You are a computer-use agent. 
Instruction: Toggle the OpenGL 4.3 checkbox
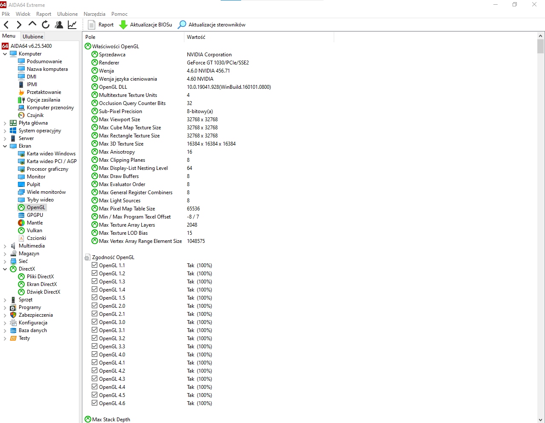(95, 379)
